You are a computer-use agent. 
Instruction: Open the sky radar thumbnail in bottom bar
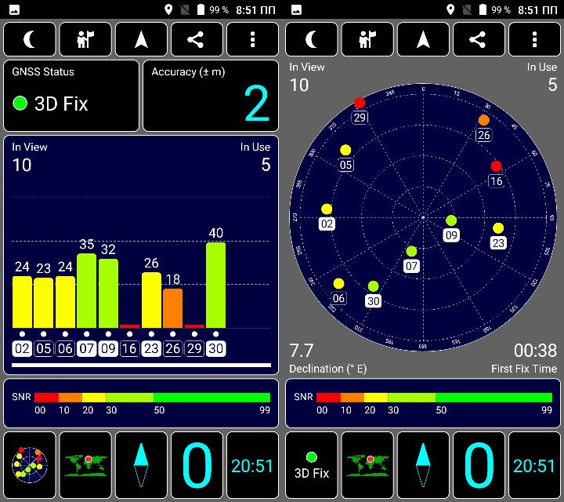click(x=30, y=465)
